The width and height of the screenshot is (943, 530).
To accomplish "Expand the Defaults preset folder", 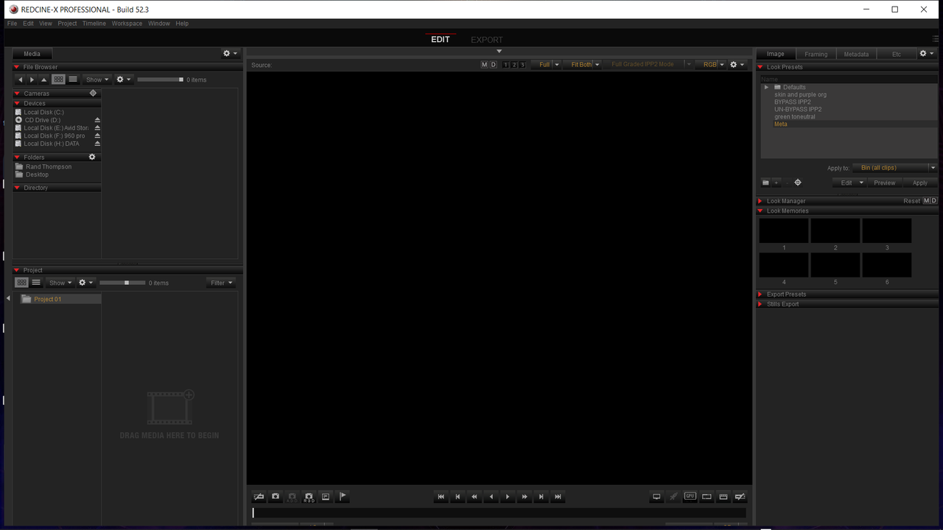I will tap(766, 87).
